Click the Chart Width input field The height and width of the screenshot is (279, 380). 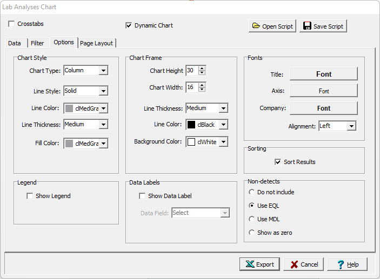(x=191, y=87)
